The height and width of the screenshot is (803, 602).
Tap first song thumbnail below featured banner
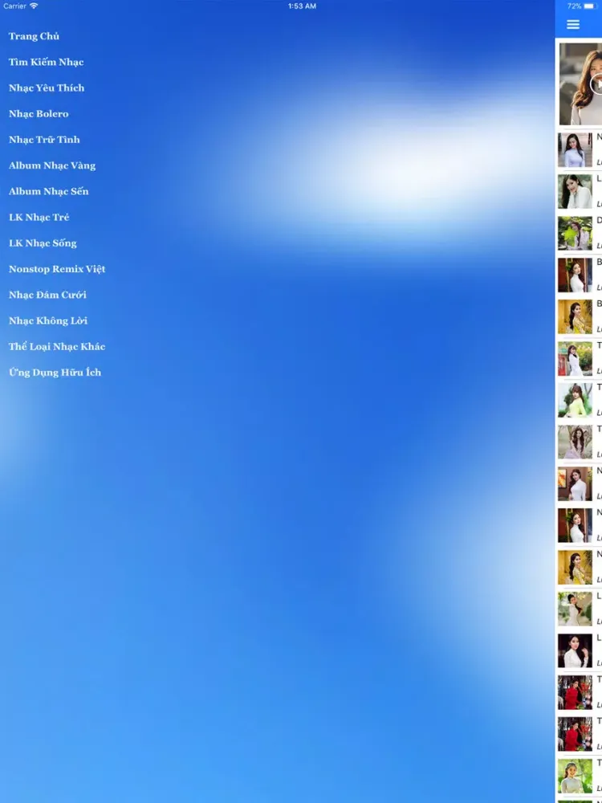[x=575, y=149]
